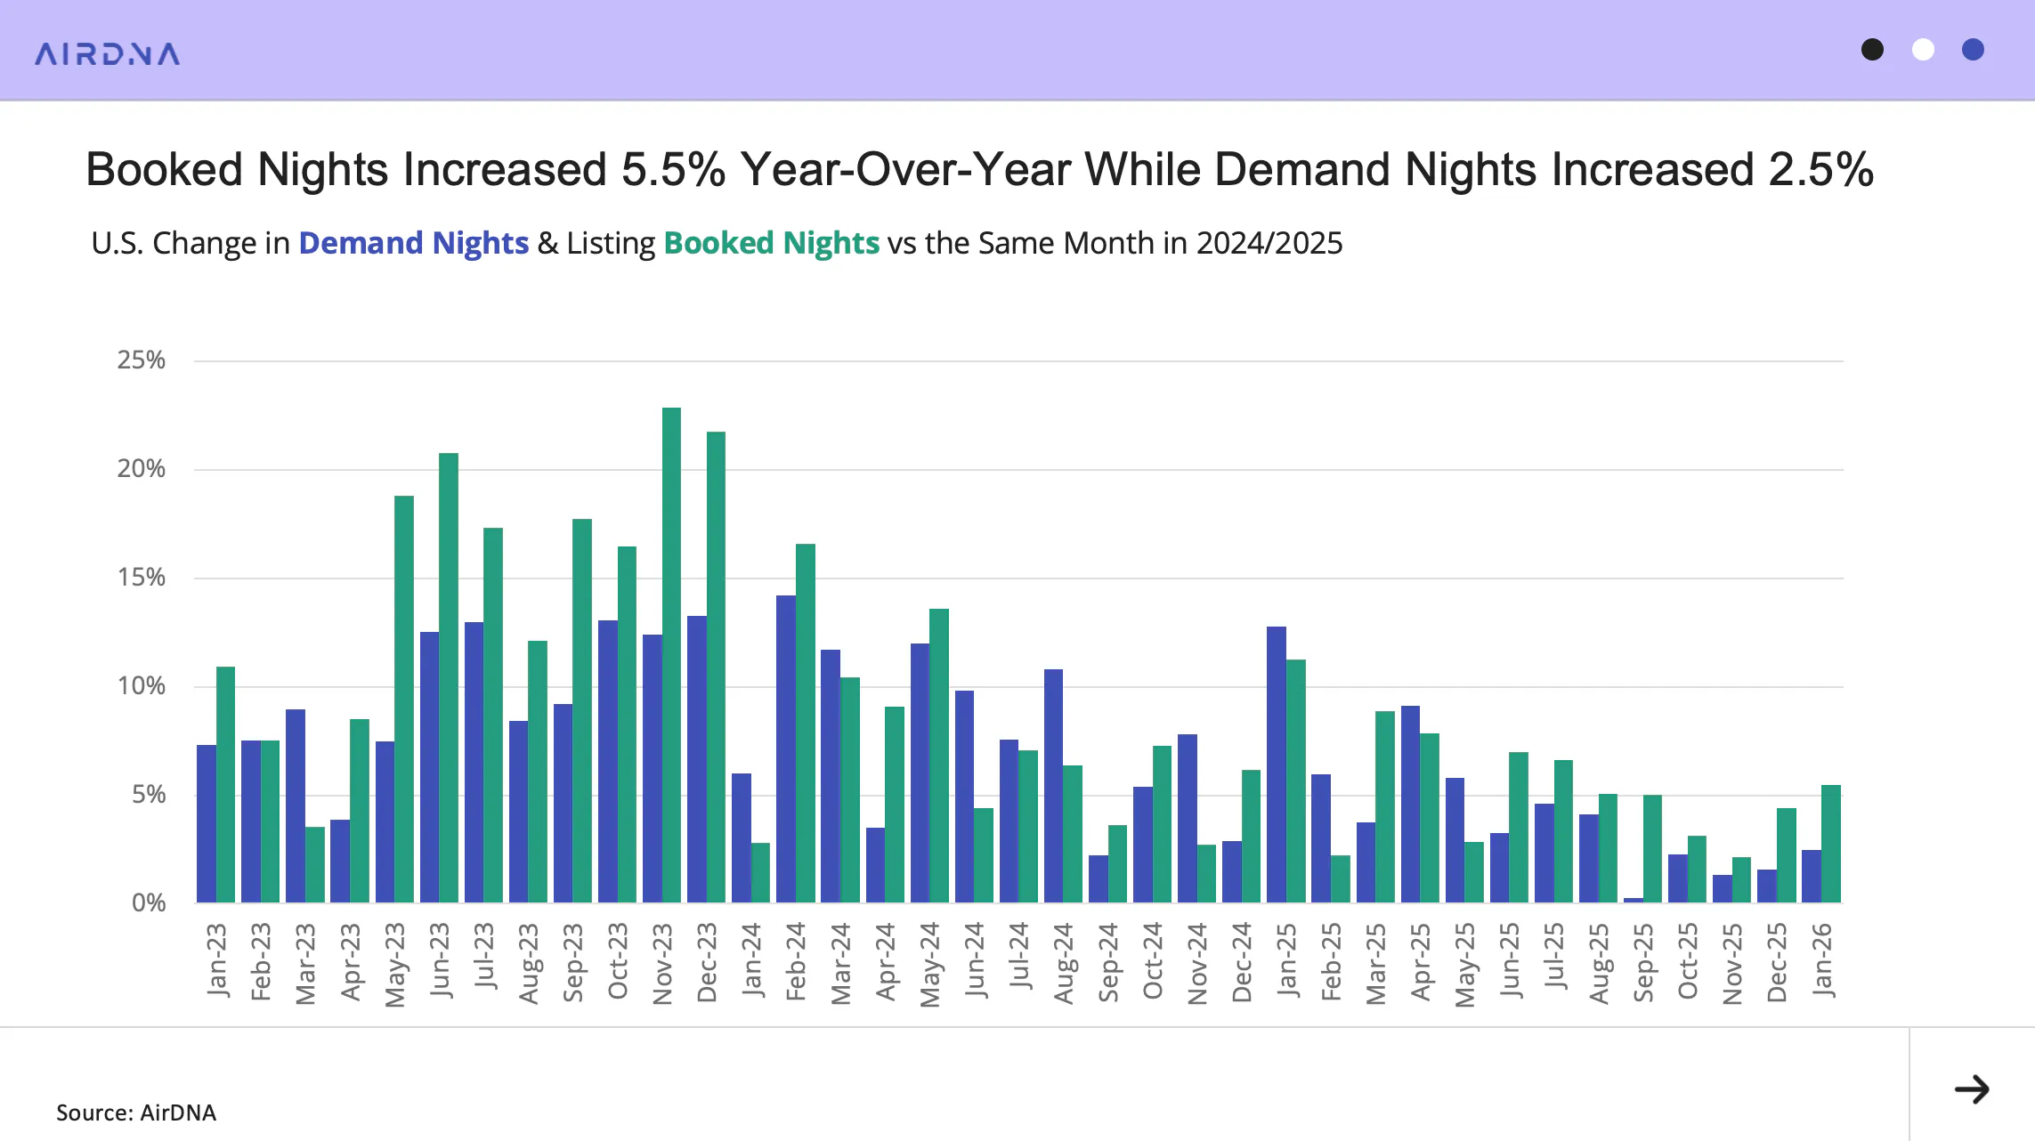This screenshot has width=2035, height=1141.
Task: Click the green Booked Nights bar for May-23
Action: (404, 700)
